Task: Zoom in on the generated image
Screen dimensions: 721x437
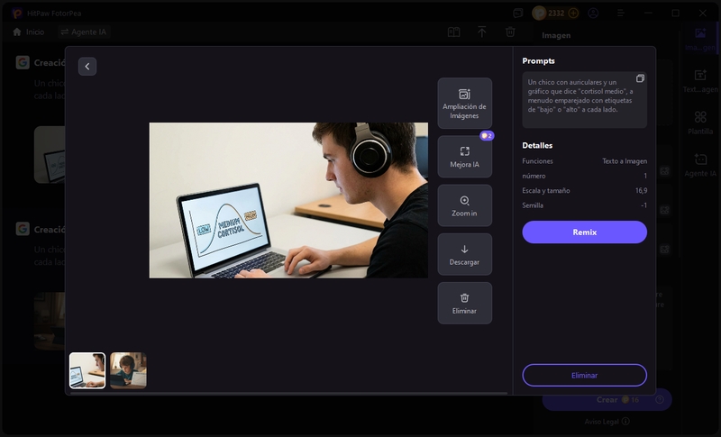Action: 464,205
